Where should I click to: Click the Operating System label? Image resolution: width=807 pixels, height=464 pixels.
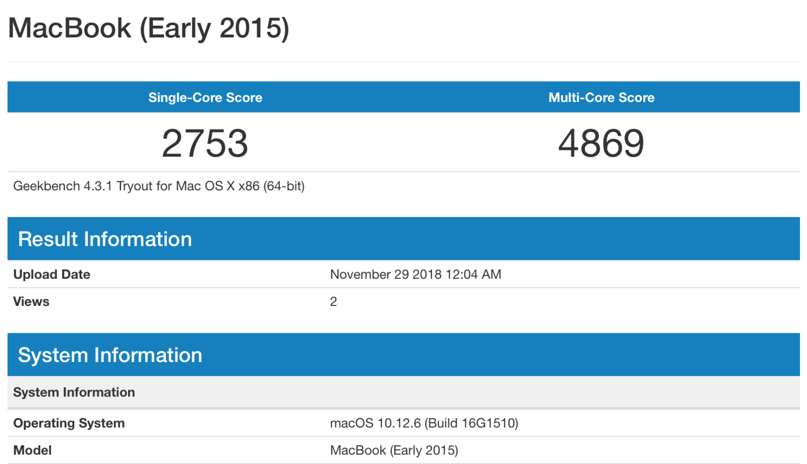[x=69, y=423]
